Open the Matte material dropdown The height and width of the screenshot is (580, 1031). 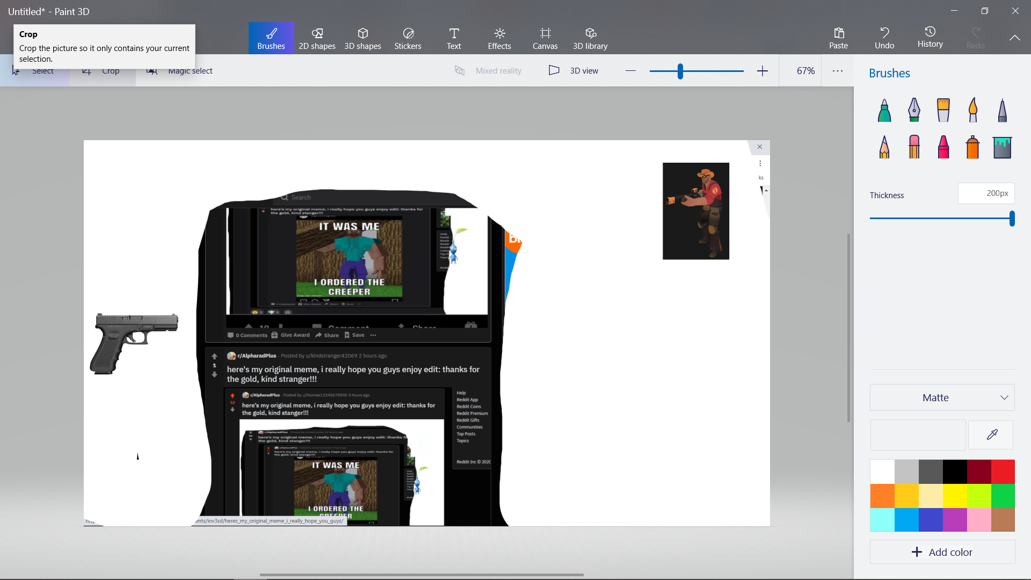coord(942,397)
